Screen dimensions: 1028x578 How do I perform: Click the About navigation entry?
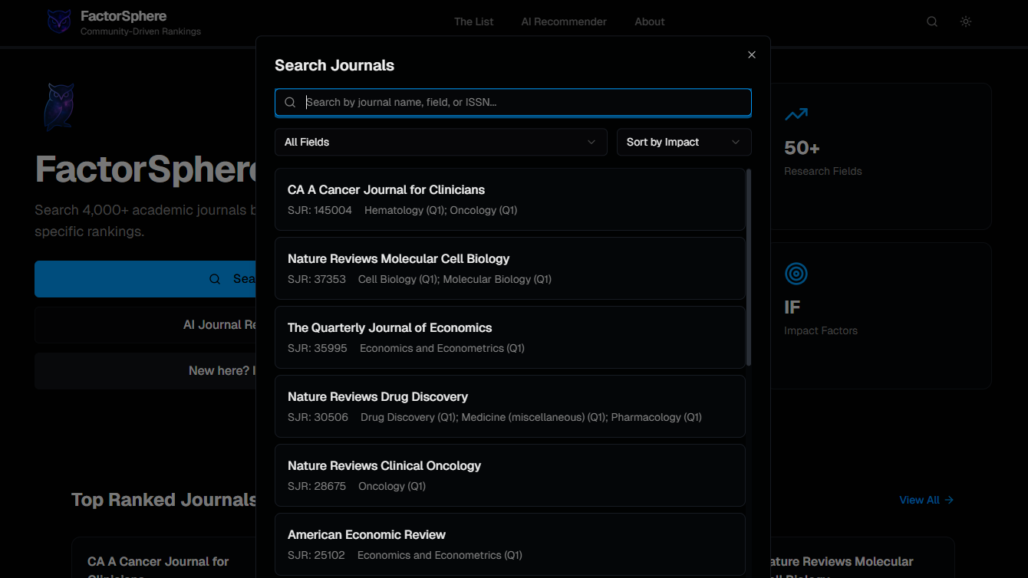click(649, 21)
